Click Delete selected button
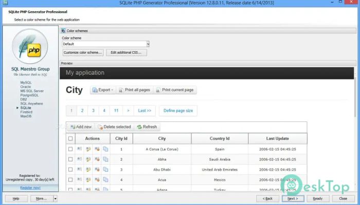Image resolution: width=360 pixels, height=205 pixels. [114, 127]
